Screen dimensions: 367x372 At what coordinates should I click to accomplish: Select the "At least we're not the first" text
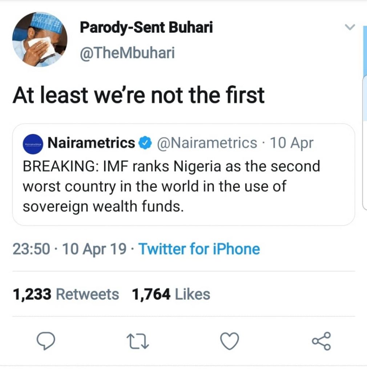138,95
